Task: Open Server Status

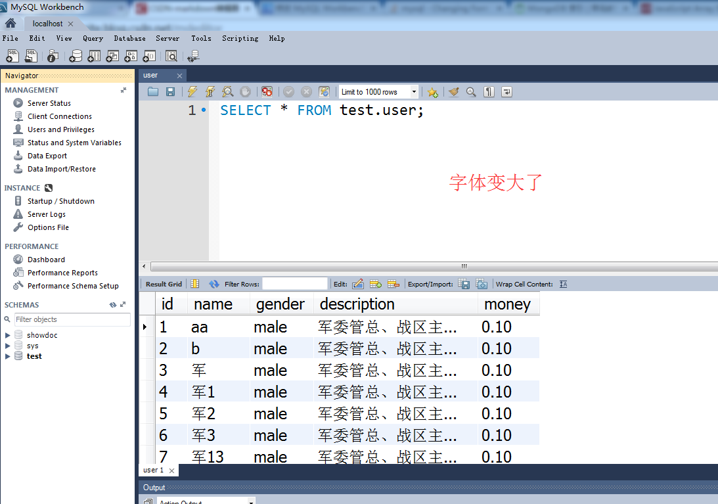Action: (x=49, y=103)
